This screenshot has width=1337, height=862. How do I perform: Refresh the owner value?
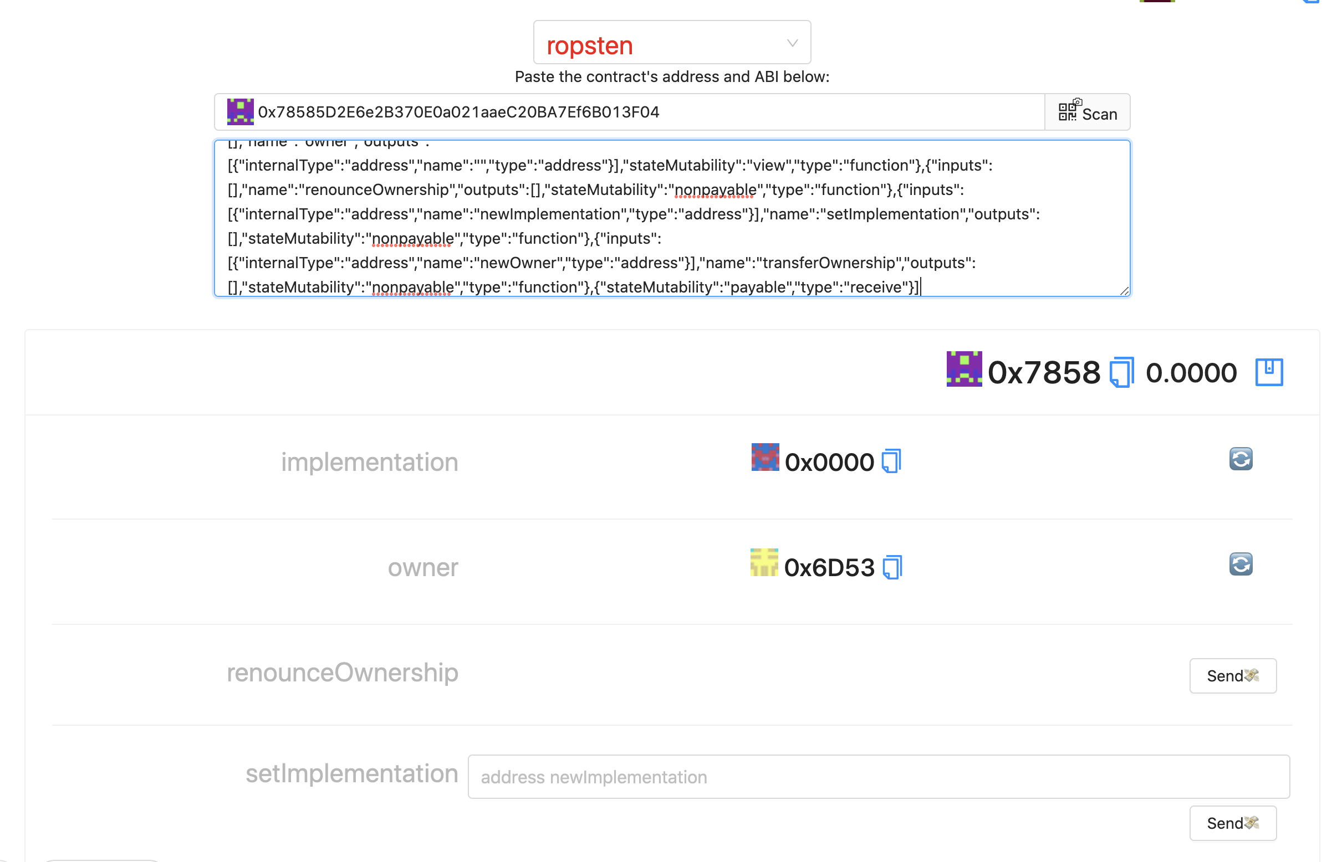tap(1241, 564)
